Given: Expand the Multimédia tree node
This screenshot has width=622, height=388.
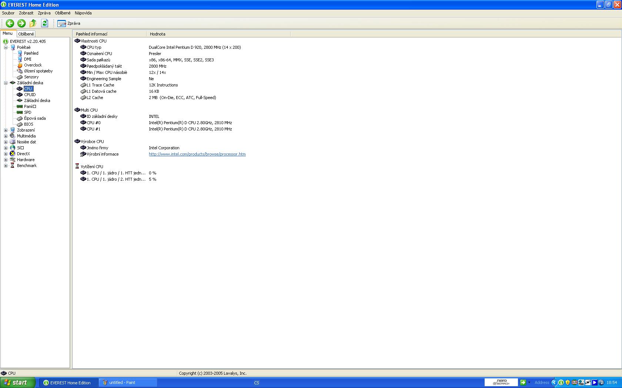Looking at the screenshot, I should pos(6,136).
